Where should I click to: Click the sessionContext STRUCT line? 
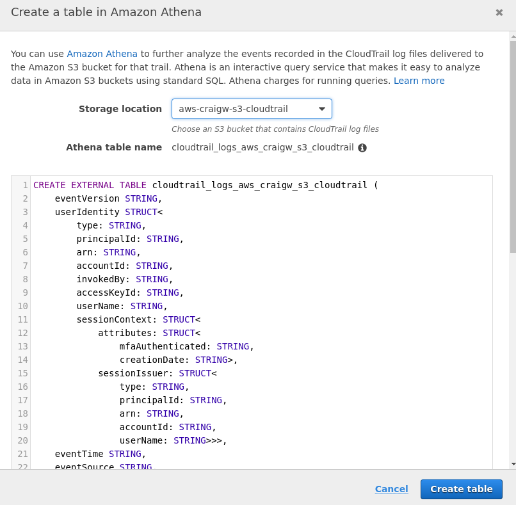138,319
